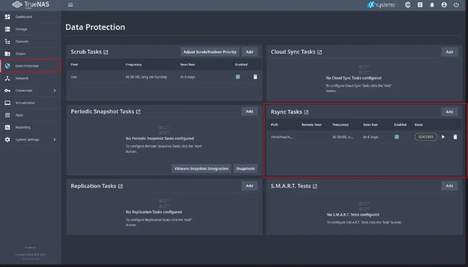Click the Shares sidebar icon
The image size is (468, 267).
[7, 54]
